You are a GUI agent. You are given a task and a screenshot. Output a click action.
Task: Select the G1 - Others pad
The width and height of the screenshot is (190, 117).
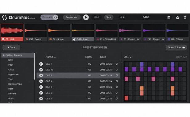(x=178, y=33)
